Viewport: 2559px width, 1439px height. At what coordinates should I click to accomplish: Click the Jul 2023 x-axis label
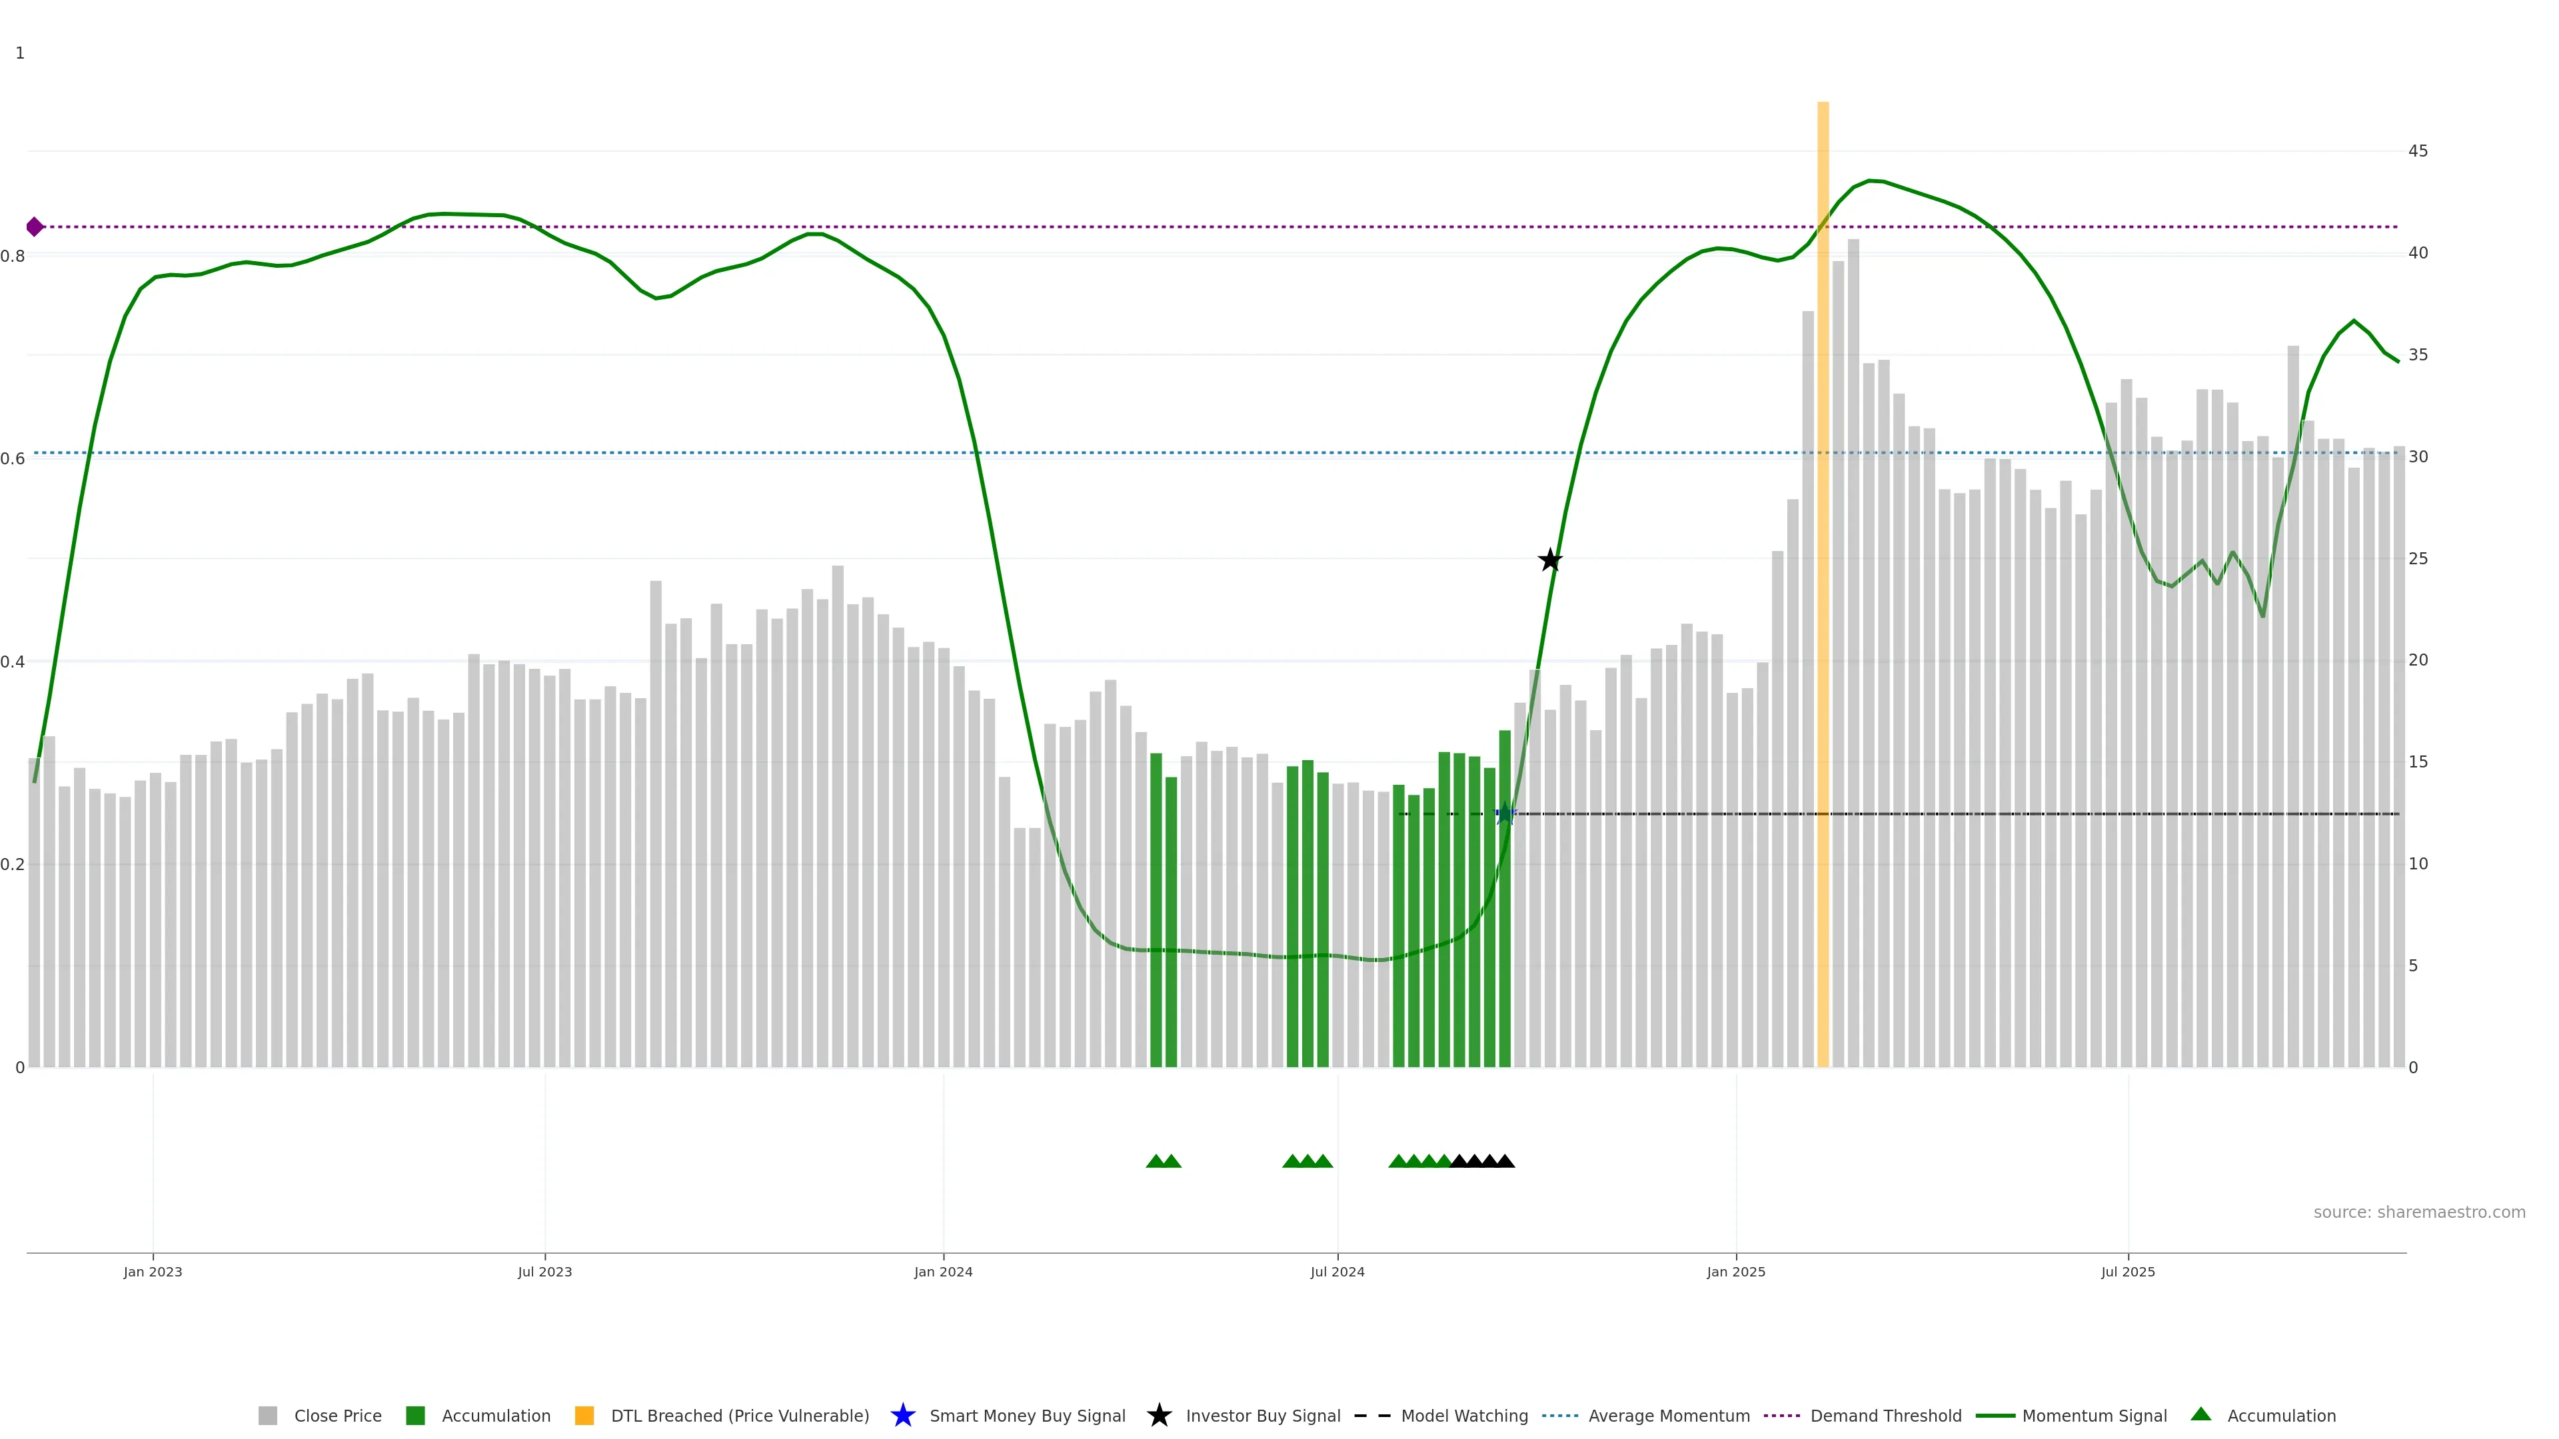(544, 1272)
